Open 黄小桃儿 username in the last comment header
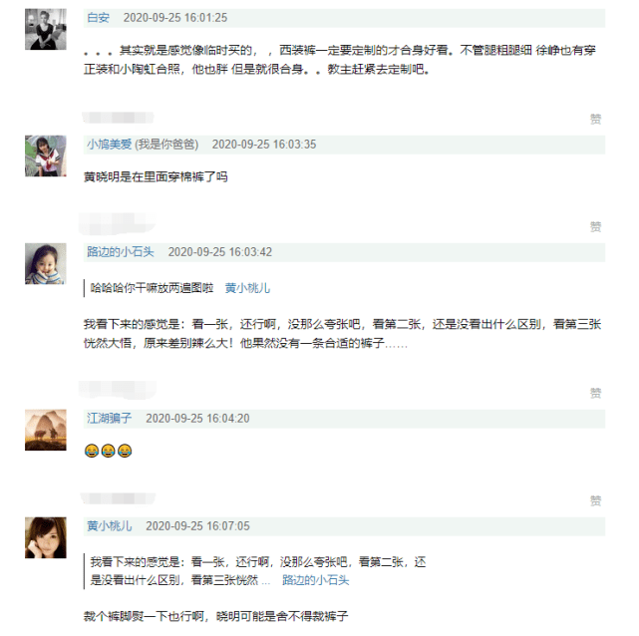The height and width of the screenshot is (636, 639). point(110,525)
